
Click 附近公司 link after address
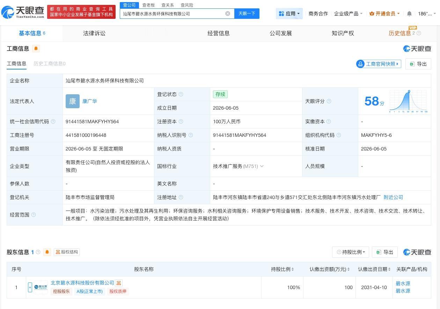(x=393, y=197)
